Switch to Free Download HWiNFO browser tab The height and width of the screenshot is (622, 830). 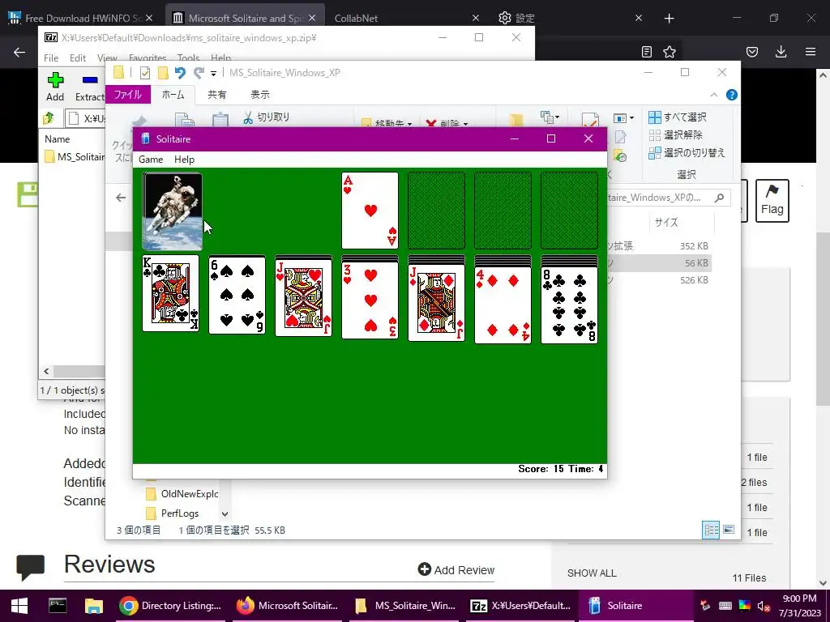tap(82, 18)
